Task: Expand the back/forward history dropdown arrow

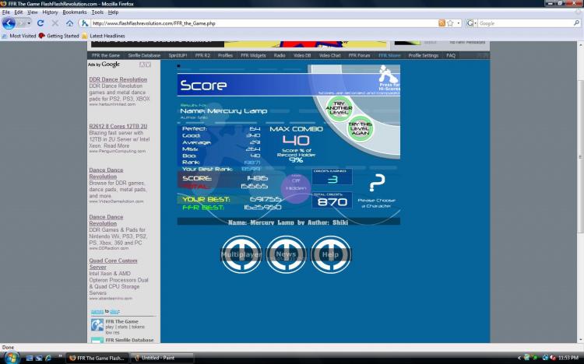Action: 29,23
